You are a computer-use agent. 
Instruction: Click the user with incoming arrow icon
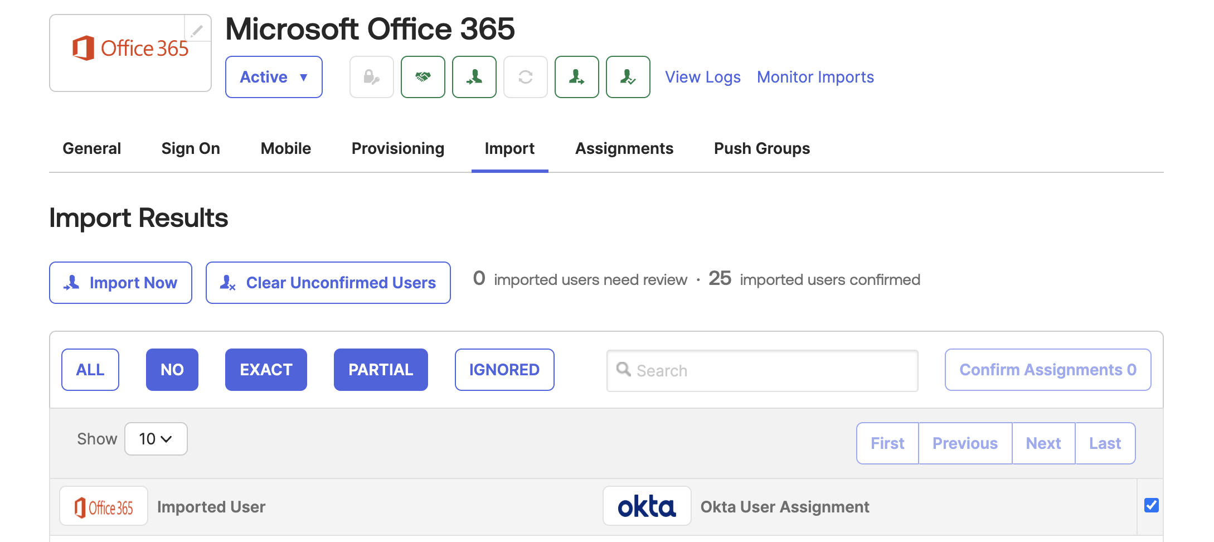(x=474, y=77)
